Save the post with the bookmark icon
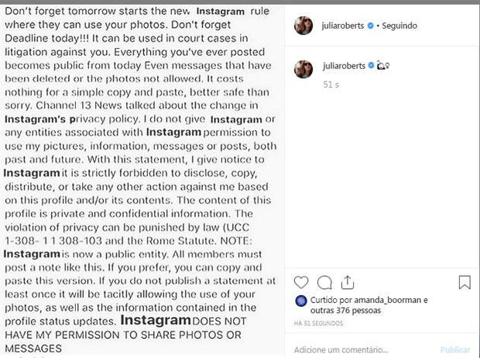This screenshot has width=480, height=358. coord(465,282)
